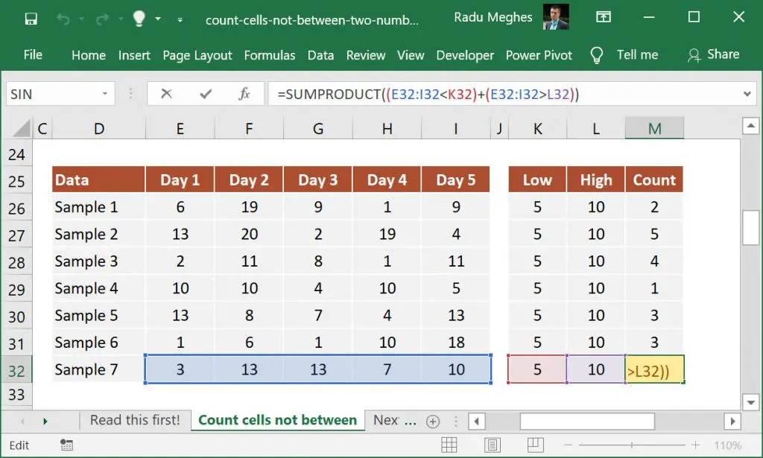Click the vertical scrollbar down arrow
Viewport: 763px width, 458px height.
coord(750,402)
